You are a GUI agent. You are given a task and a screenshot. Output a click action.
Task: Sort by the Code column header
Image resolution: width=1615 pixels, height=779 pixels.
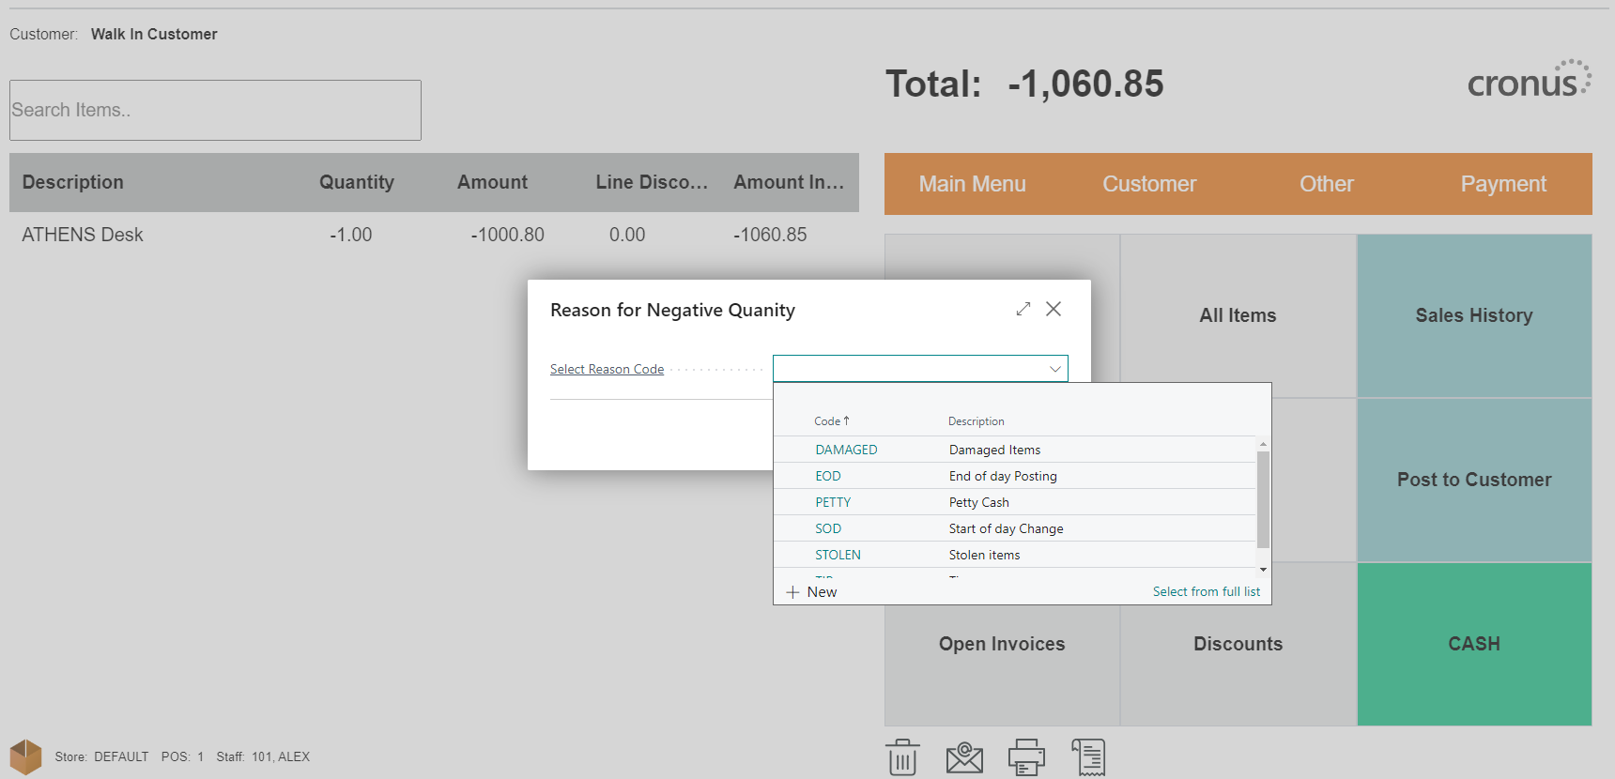pyautogui.click(x=827, y=421)
